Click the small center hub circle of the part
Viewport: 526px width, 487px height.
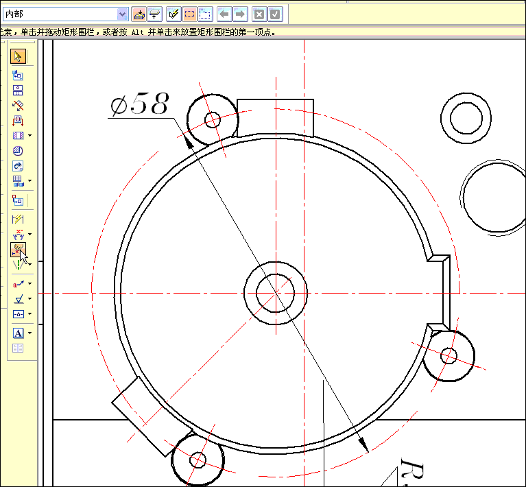pyautogui.click(x=276, y=293)
